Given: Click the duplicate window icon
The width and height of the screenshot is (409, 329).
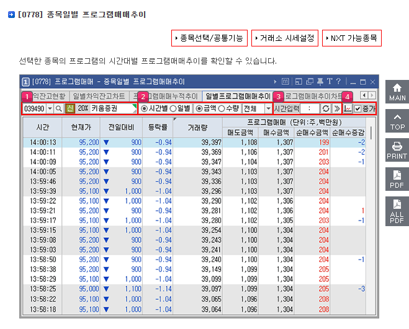Looking at the screenshot, I should click(x=310, y=82).
